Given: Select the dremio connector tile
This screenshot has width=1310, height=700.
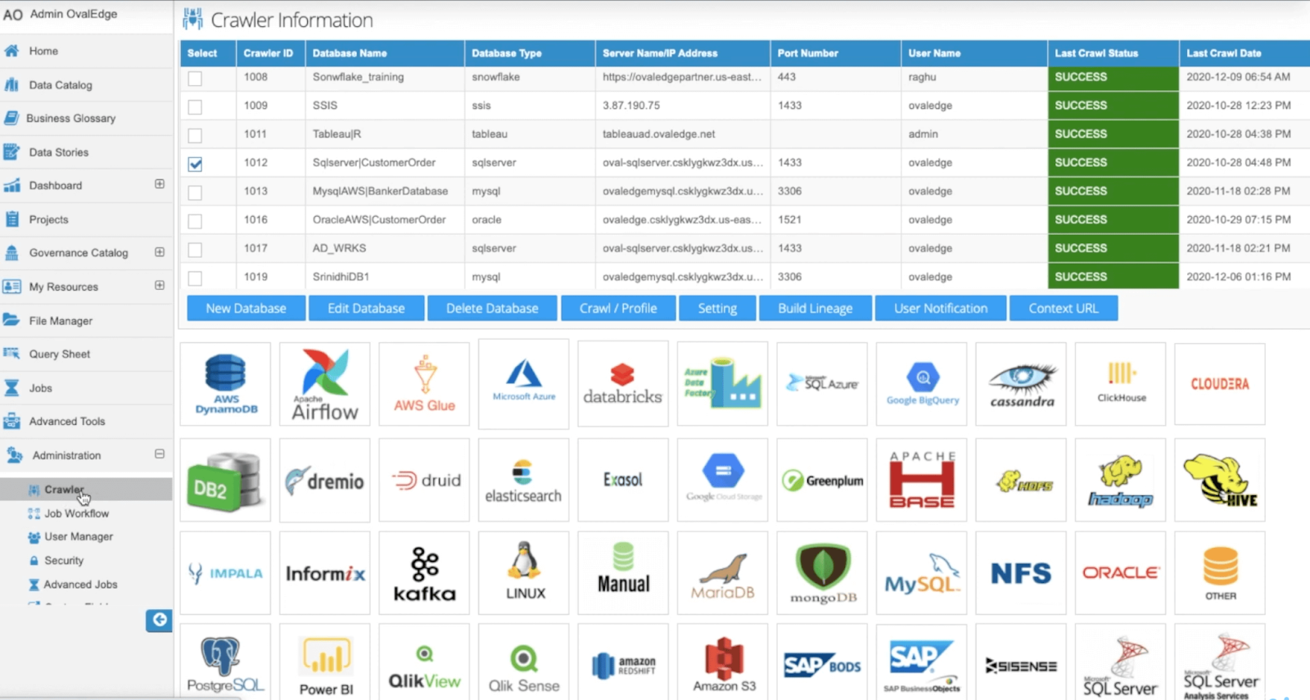Looking at the screenshot, I should click(x=324, y=481).
